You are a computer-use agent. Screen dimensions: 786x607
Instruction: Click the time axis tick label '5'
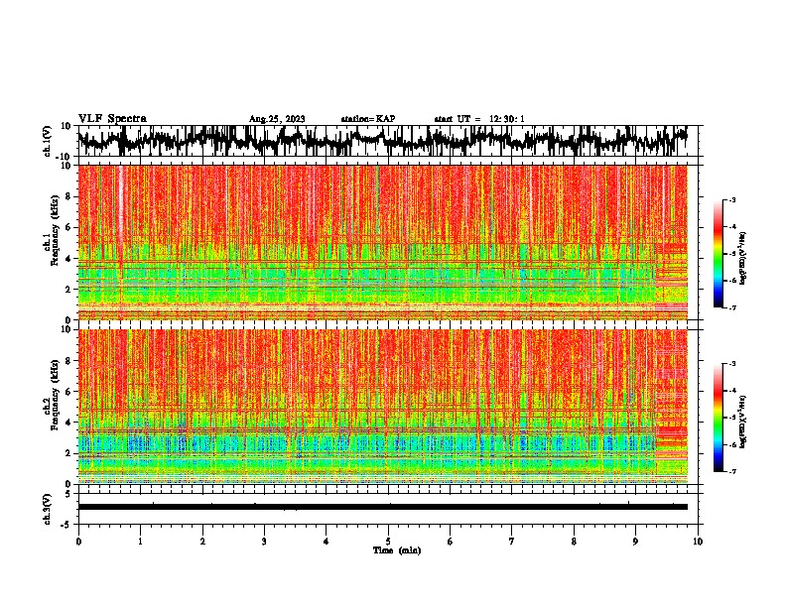click(388, 542)
